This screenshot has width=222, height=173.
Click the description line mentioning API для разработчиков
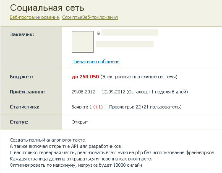pyautogui.click(x=66, y=146)
